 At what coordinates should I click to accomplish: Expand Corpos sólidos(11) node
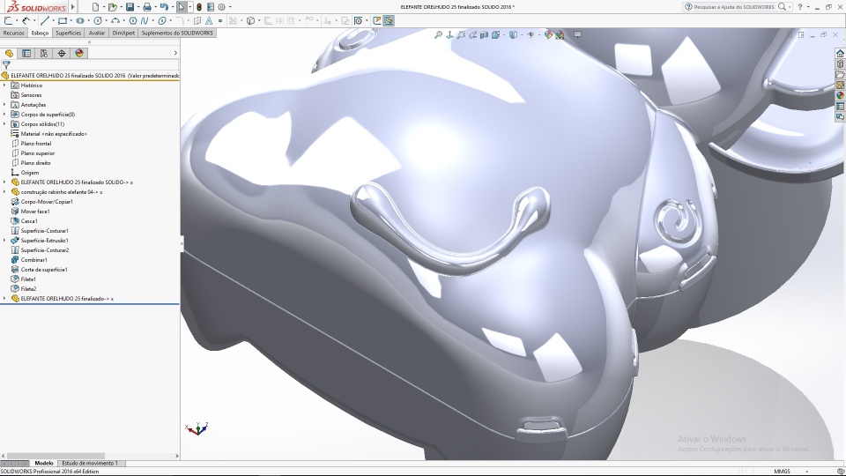pos(4,124)
